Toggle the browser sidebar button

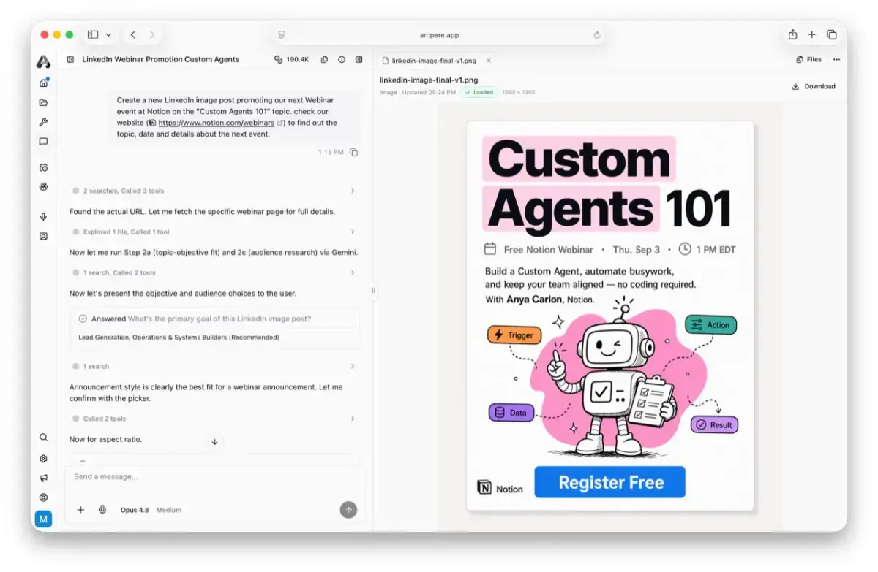click(93, 35)
